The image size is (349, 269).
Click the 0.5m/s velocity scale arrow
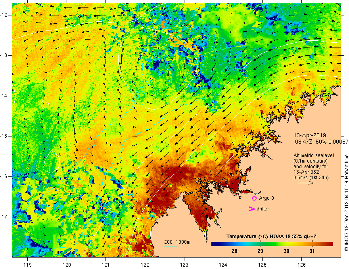tap(306, 183)
